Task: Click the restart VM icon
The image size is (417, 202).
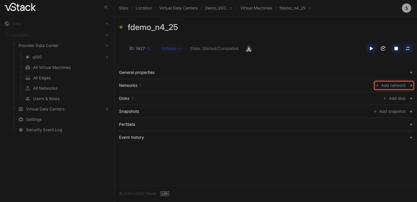Action: click(x=383, y=48)
